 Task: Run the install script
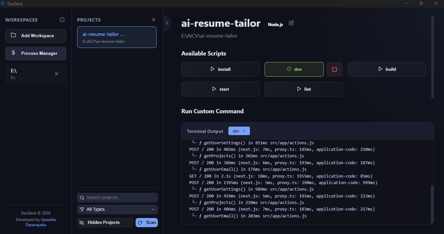(x=220, y=69)
